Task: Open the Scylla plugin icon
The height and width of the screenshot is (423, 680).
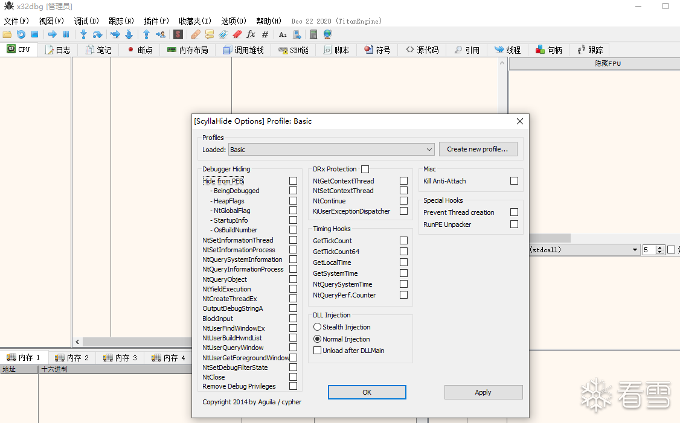Action: 178,34
